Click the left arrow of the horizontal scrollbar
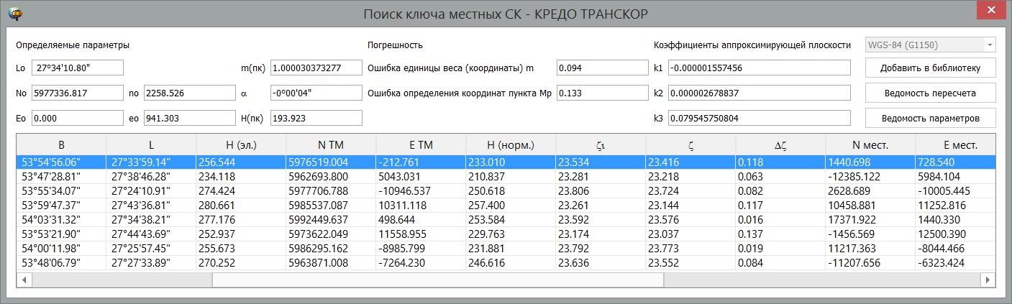Viewport: 1012px width, 304px height. pyautogui.click(x=24, y=279)
